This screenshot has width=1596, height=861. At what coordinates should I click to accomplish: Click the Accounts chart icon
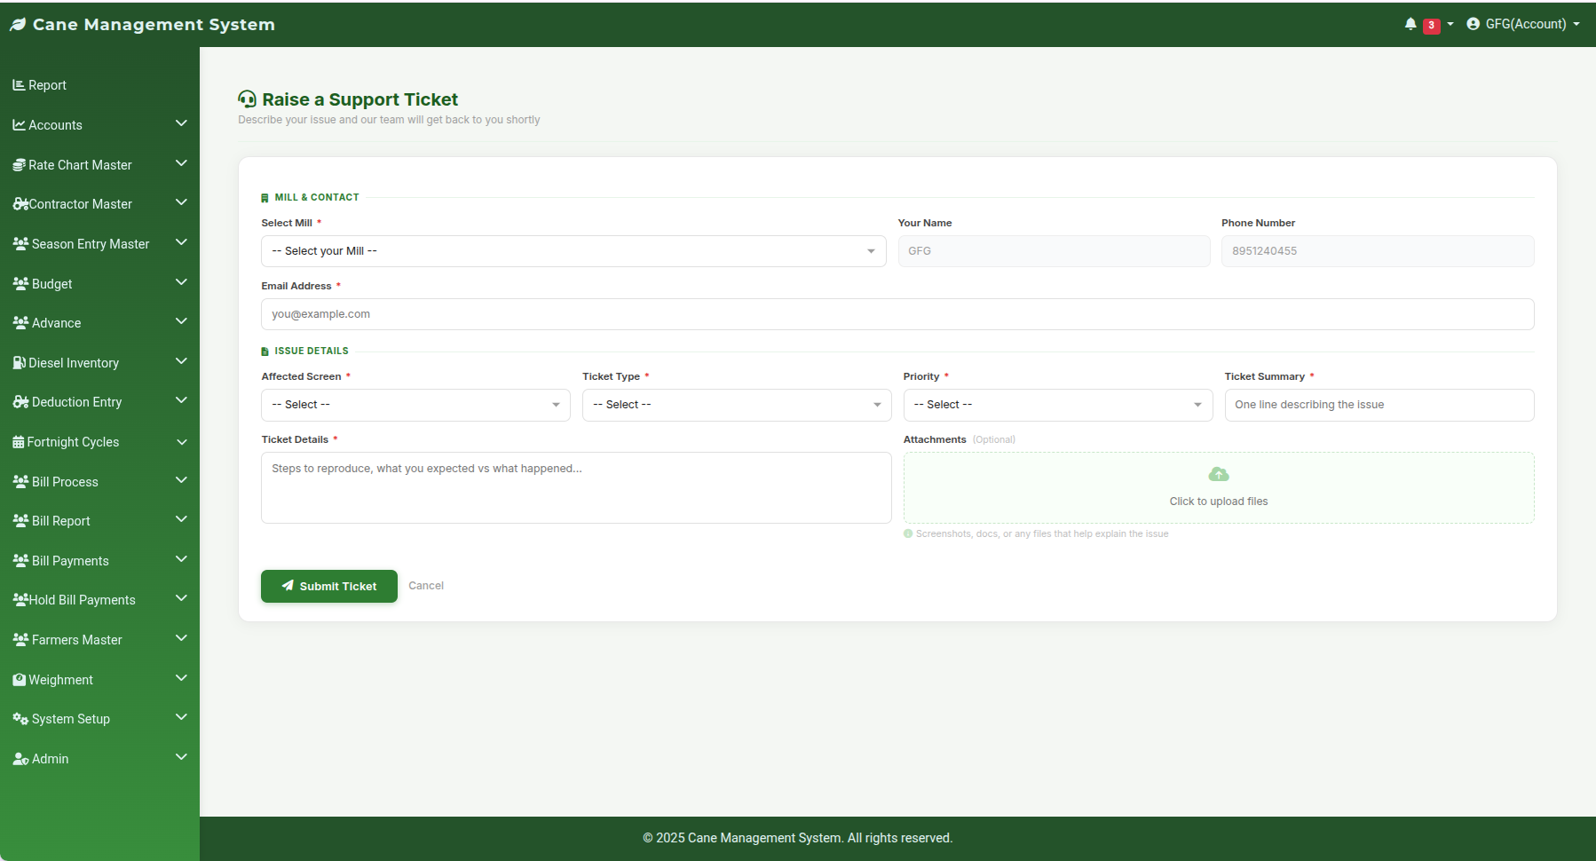tap(19, 125)
